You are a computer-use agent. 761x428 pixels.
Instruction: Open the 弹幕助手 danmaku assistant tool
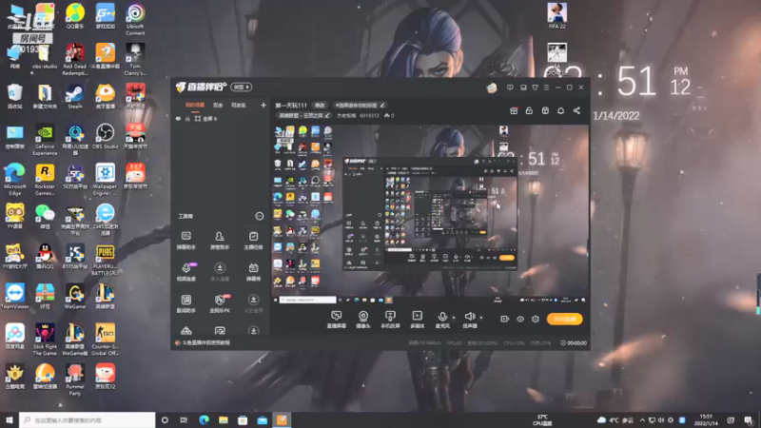(x=185, y=241)
